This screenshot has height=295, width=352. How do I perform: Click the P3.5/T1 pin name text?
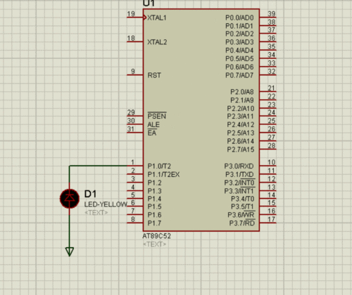click(242, 206)
